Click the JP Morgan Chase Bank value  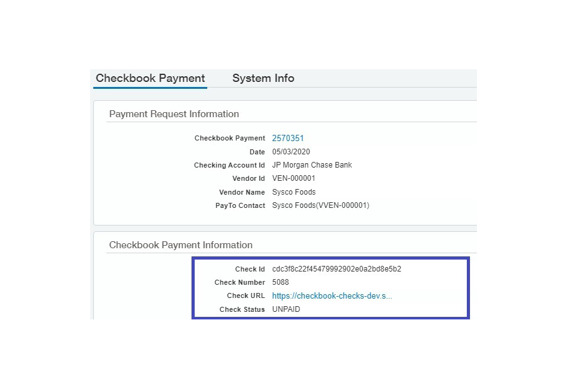pyautogui.click(x=312, y=165)
